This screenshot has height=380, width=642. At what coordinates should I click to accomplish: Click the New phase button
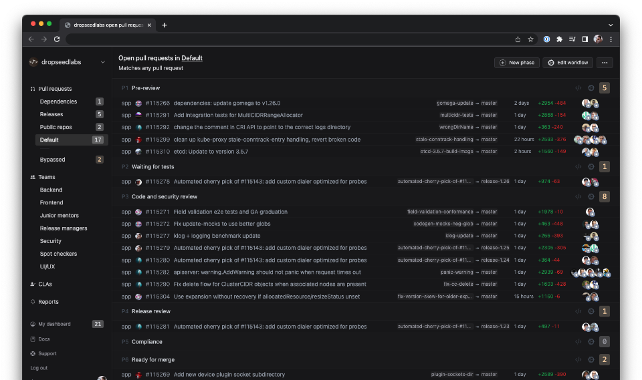(x=517, y=63)
